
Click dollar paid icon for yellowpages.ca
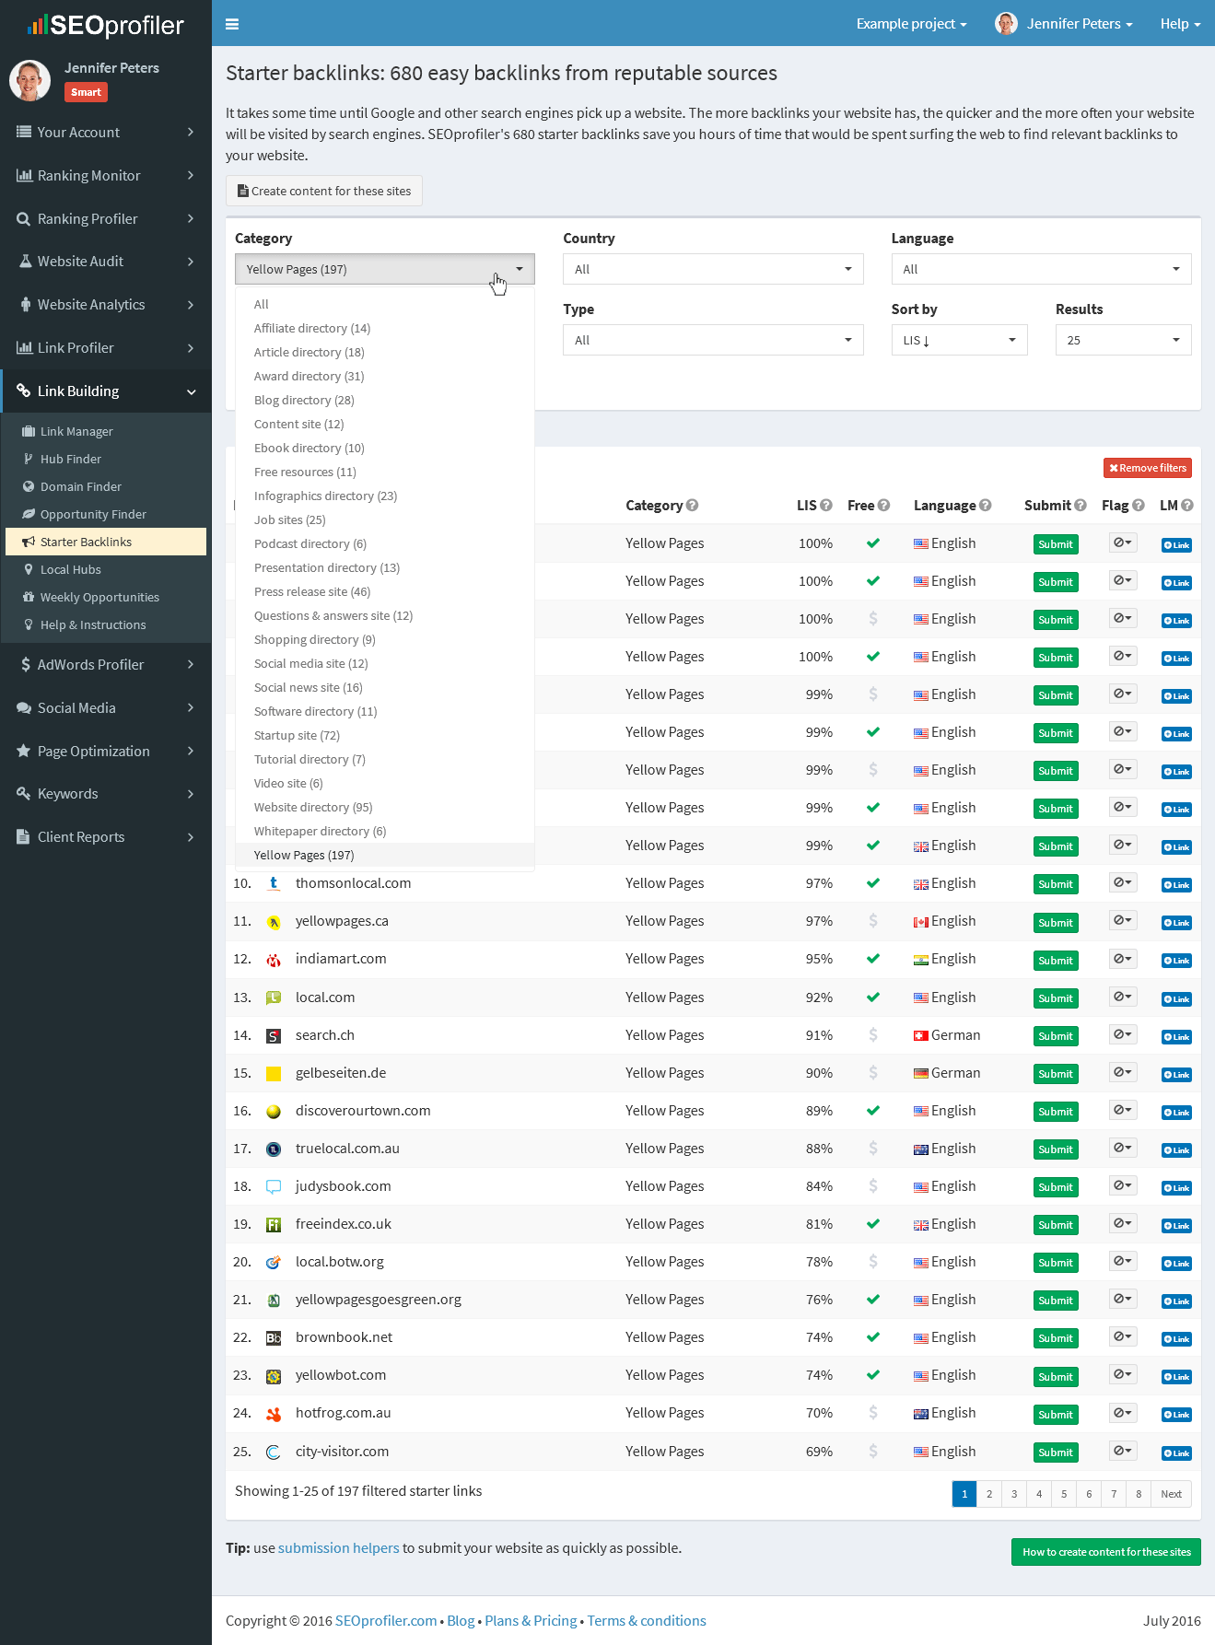pos(873,921)
